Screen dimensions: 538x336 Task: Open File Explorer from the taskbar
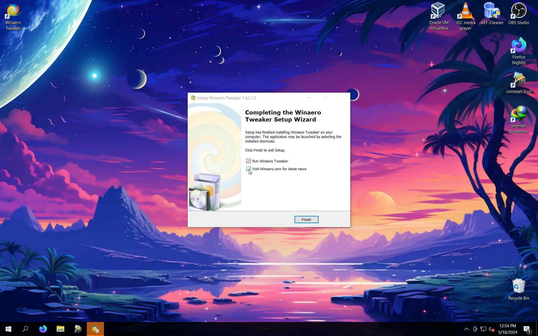[60, 329]
